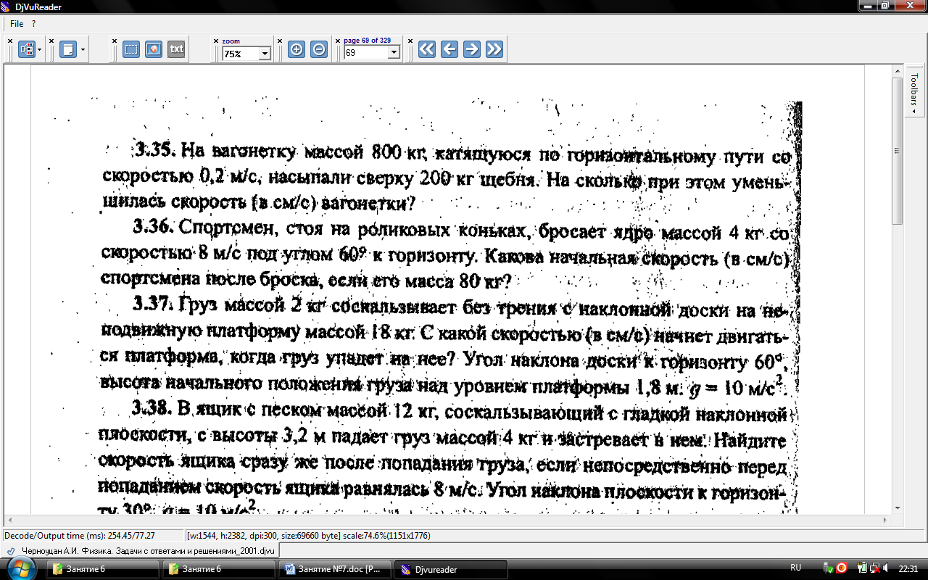Click the txt text mode icon
This screenshot has height=580, width=928.
pyautogui.click(x=176, y=49)
